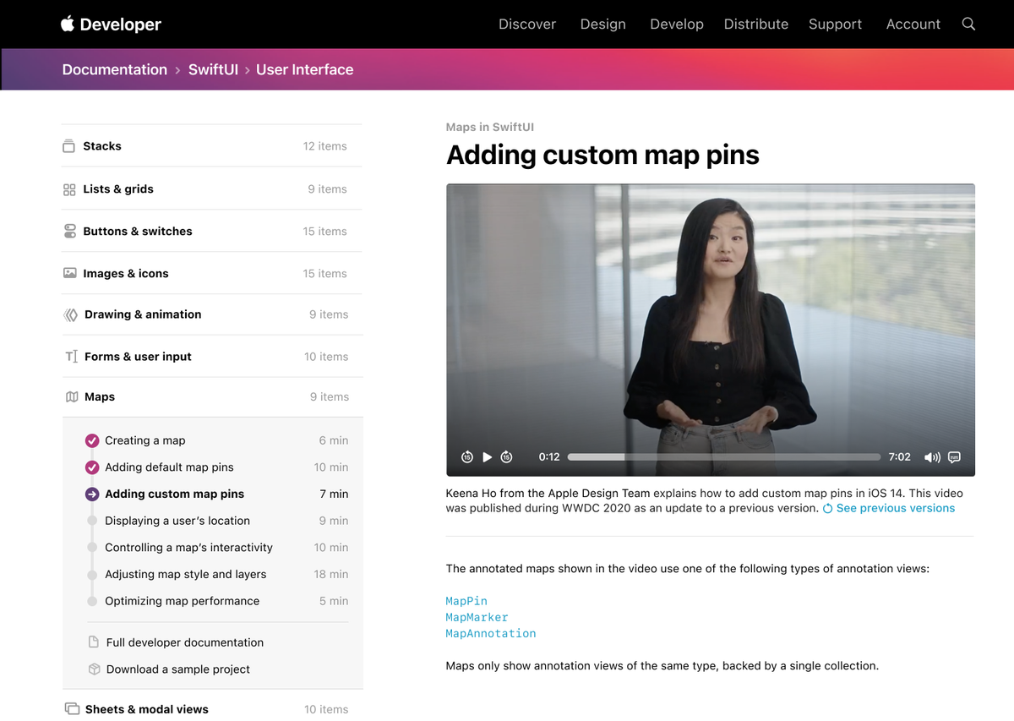Click the Buttons & switches icon
This screenshot has width=1014, height=721.
pos(69,231)
